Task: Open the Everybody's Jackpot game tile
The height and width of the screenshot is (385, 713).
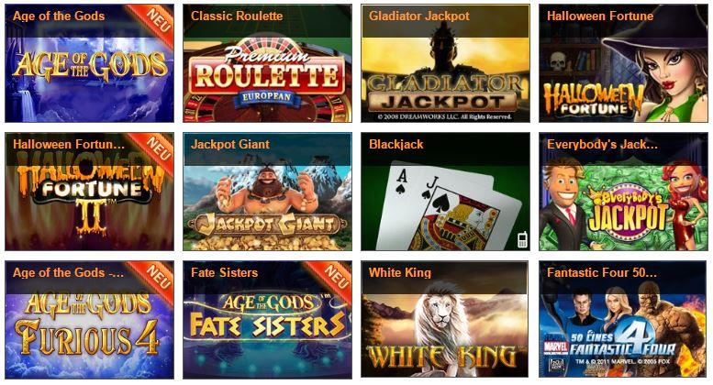Action: tap(623, 192)
